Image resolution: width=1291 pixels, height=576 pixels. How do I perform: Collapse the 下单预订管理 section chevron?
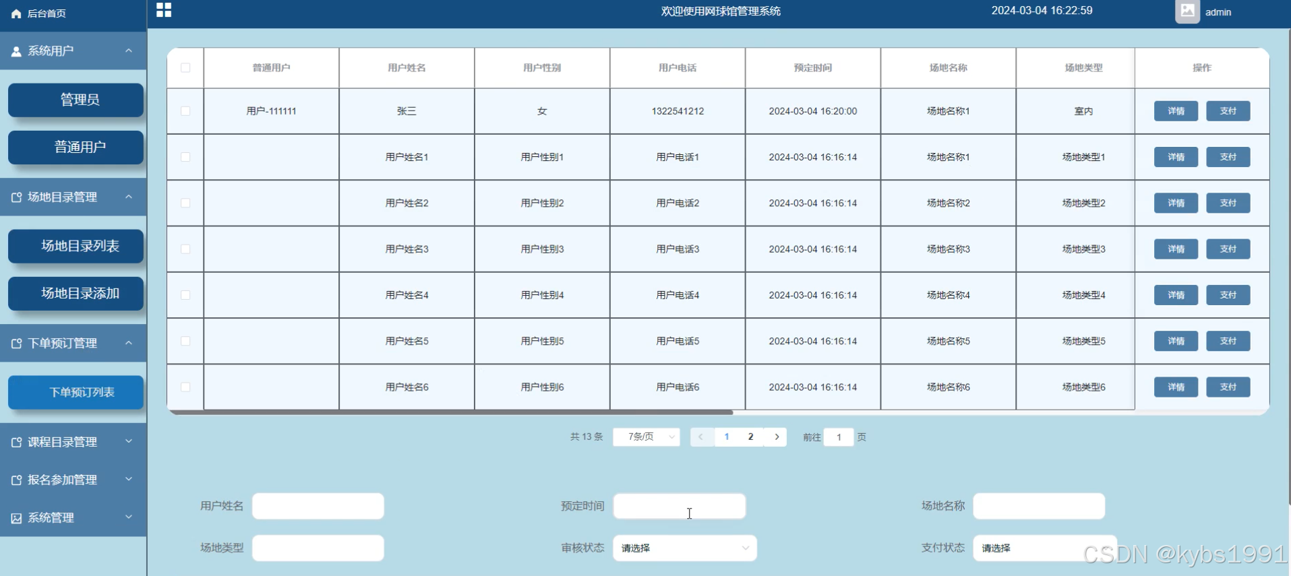(129, 343)
